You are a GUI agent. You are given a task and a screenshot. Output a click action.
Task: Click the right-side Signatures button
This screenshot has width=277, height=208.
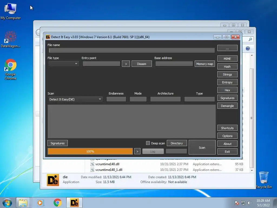coord(227,98)
